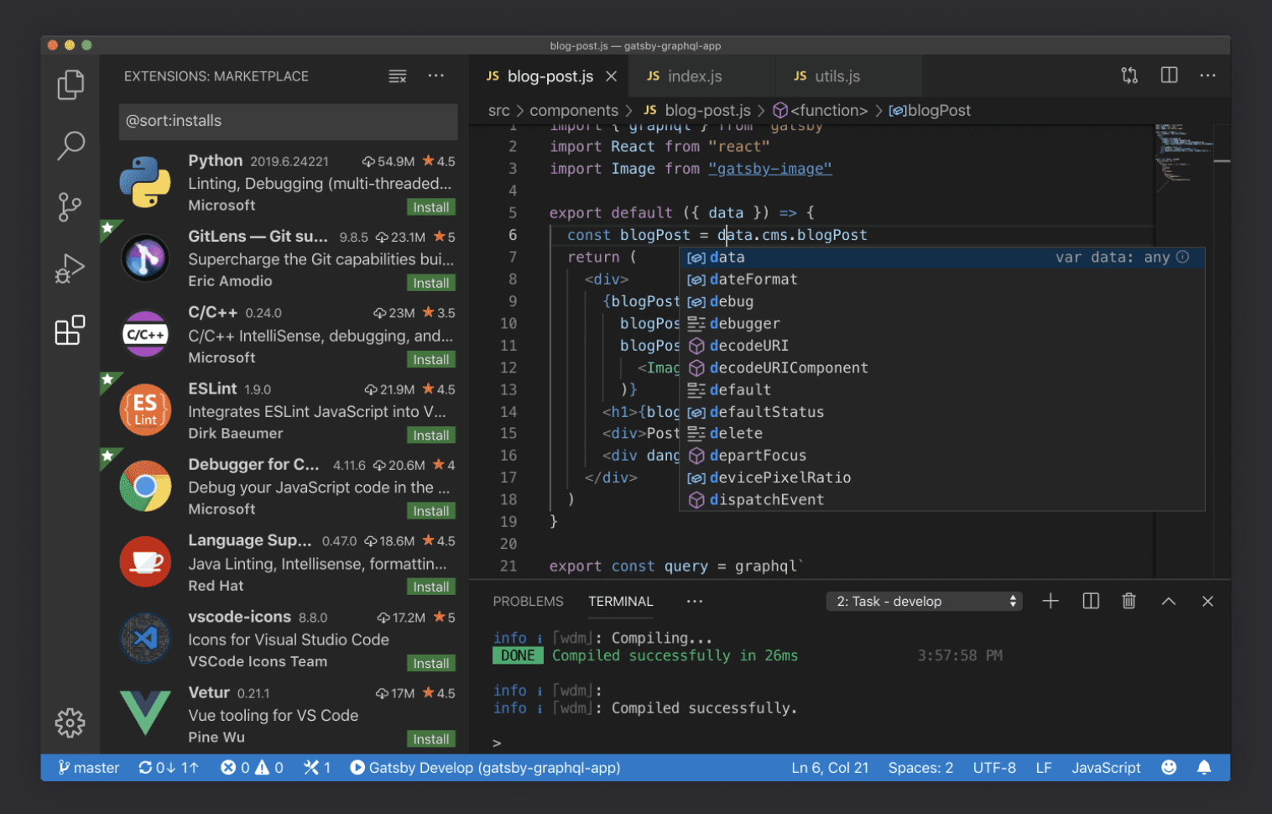This screenshot has height=814, width=1272.
Task: Open the Search view
Action: tap(70, 145)
